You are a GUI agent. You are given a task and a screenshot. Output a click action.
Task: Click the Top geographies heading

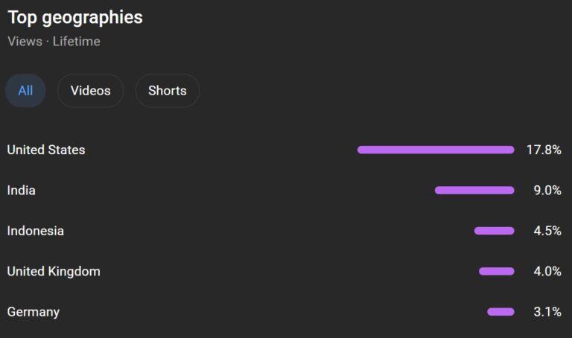75,18
